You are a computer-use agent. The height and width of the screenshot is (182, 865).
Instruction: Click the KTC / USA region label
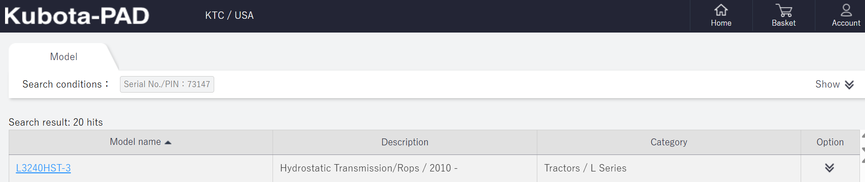click(229, 16)
